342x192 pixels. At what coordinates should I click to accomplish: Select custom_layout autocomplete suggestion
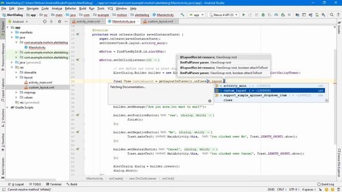pos(270,91)
